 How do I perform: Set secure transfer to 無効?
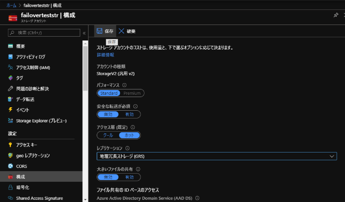pos(108,114)
